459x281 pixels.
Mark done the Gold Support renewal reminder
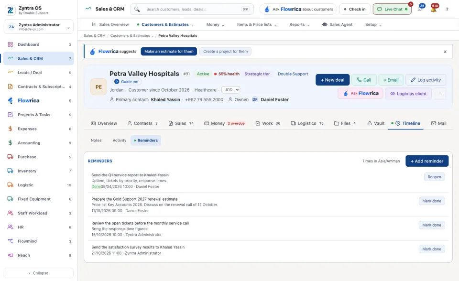(432, 201)
